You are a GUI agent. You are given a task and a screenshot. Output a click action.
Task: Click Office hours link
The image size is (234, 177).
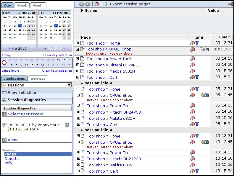[x=10, y=71]
